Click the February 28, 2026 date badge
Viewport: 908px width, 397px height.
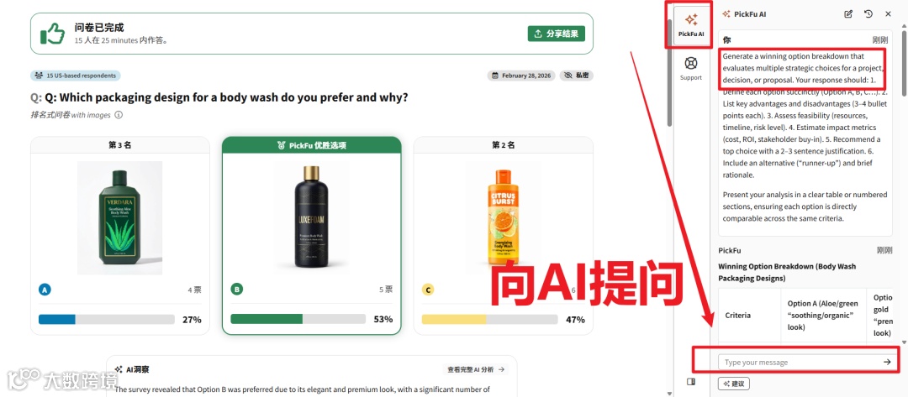point(521,76)
